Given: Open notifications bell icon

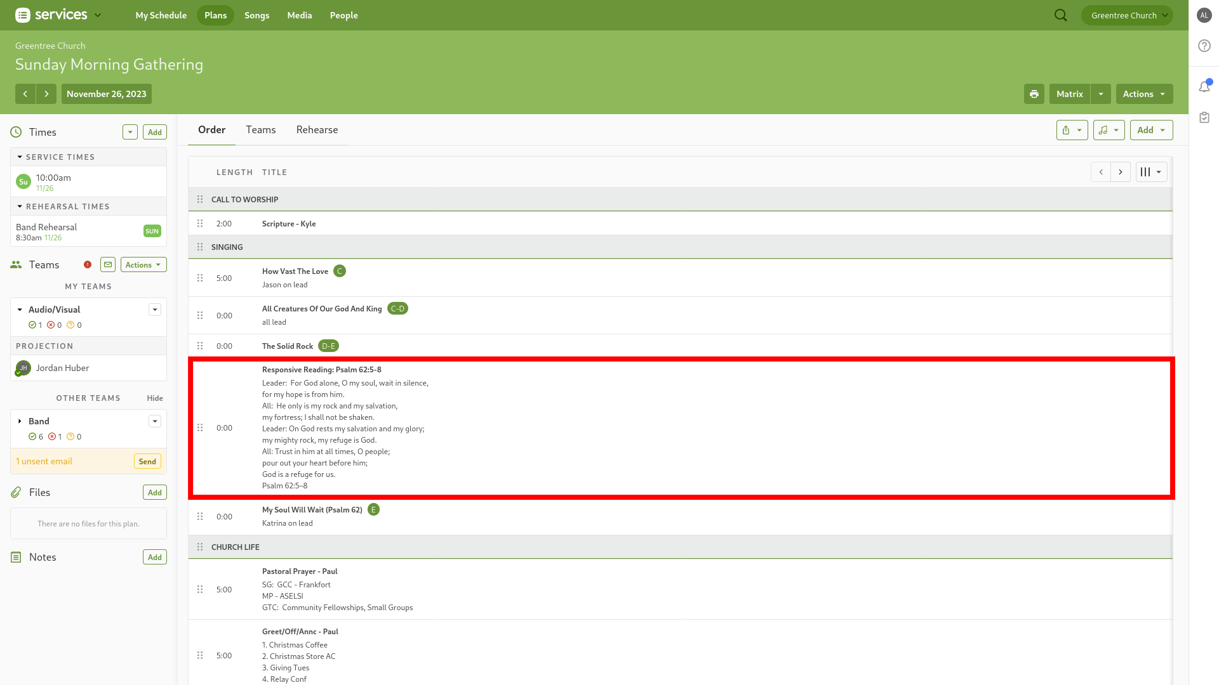Looking at the screenshot, I should point(1204,86).
